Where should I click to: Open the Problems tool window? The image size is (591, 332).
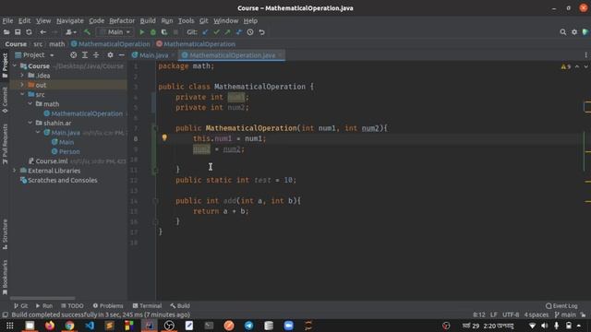[108, 306]
